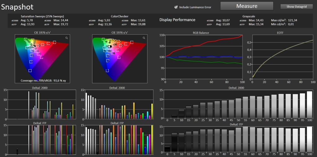317x157 pixels.
Task: Click the Snapshot title
Action: [x=17, y=7]
